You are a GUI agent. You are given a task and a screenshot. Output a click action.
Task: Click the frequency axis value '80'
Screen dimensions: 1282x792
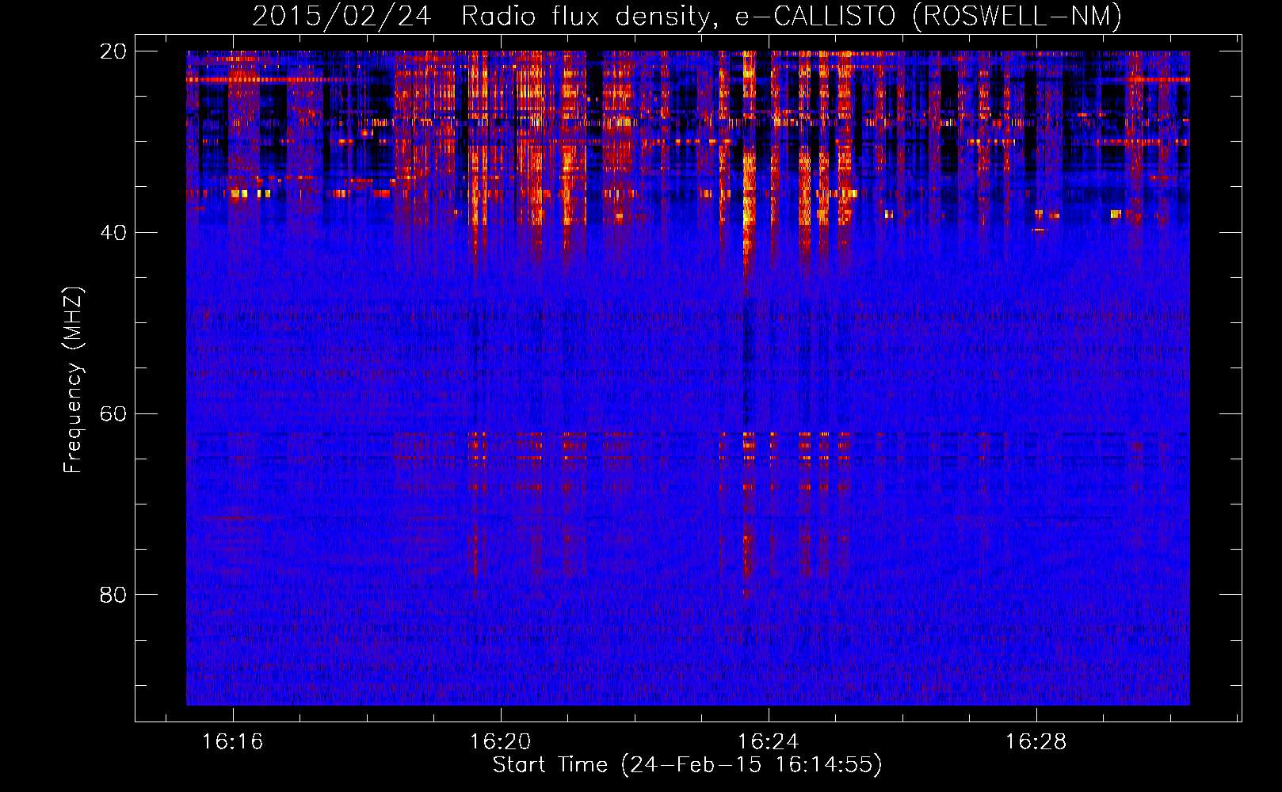113,594
